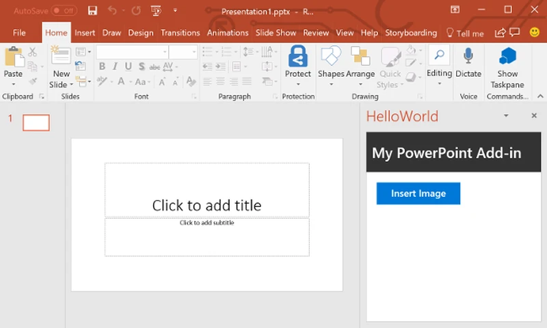Click the Cut scissors icon
The height and width of the screenshot is (328, 547).
click(32, 52)
